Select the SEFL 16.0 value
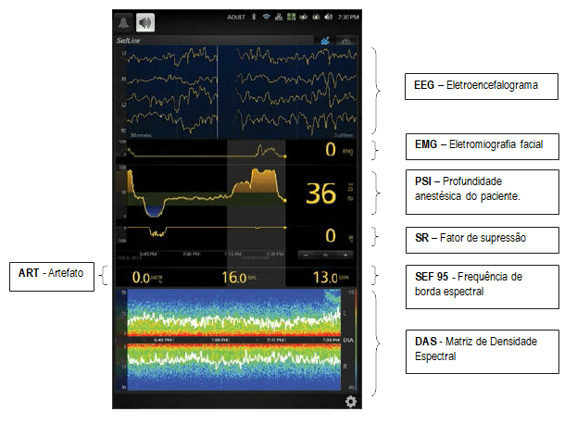Image resolution: width=577 pixels, height=424 pixels. [x=235, y=277]
